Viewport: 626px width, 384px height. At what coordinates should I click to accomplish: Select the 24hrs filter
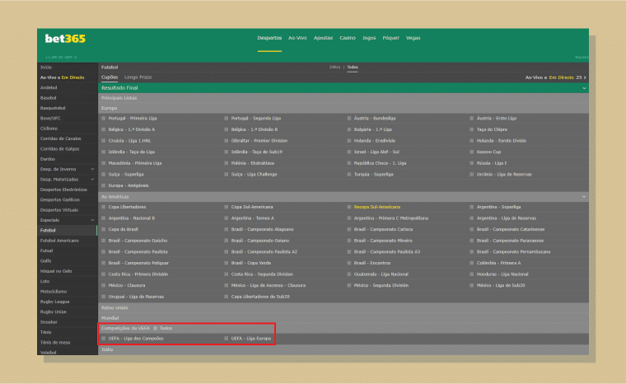point(334,67)
